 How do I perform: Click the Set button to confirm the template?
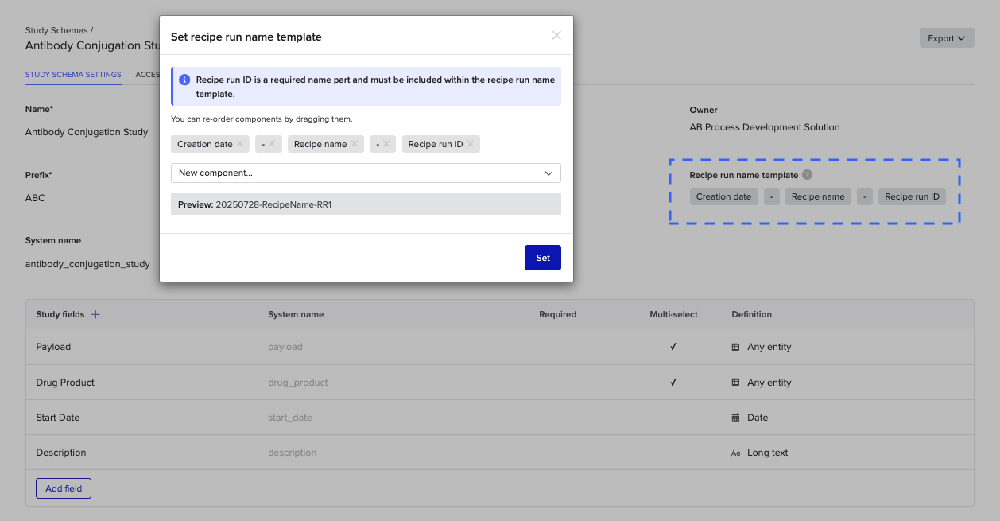pyautogui.click(x=542, y=257)
